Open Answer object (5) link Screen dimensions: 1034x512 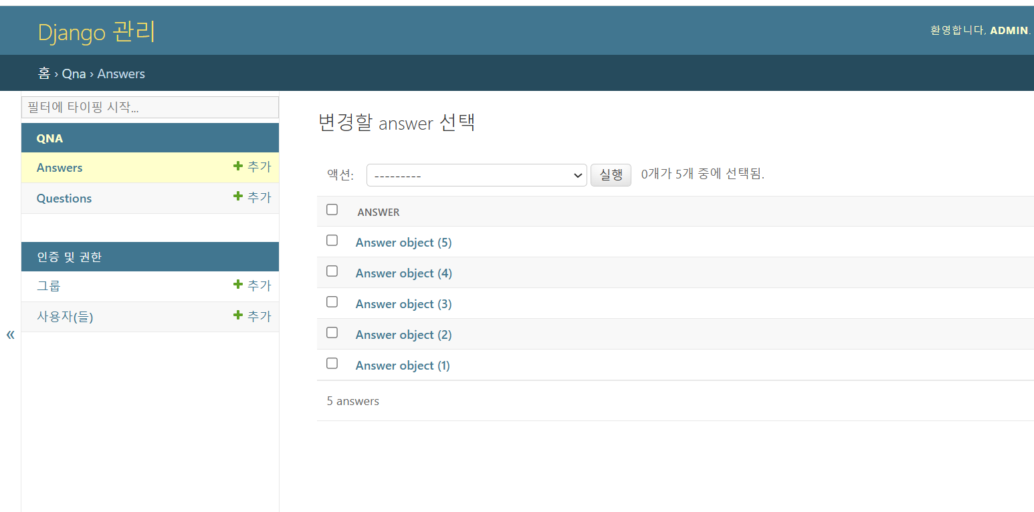click(403, 243)
